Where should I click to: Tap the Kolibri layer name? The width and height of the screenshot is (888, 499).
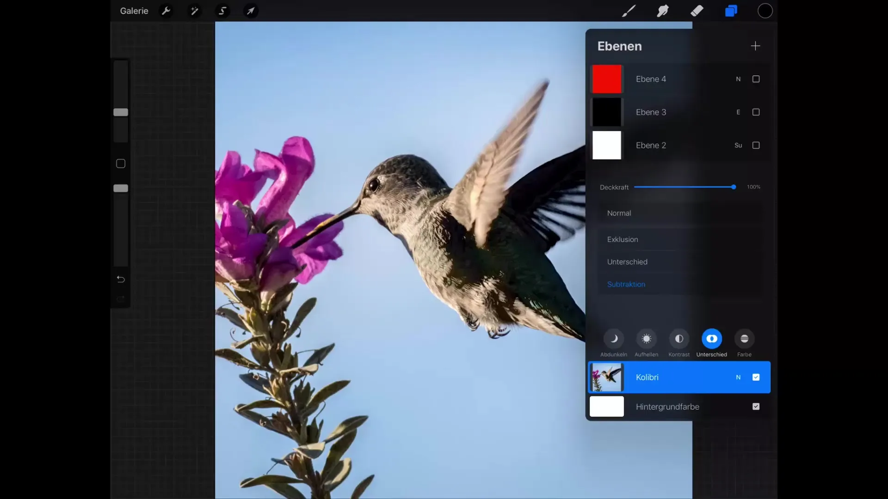pos(647,377)
